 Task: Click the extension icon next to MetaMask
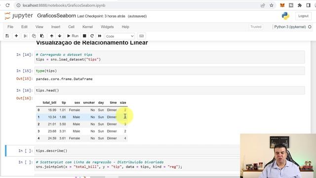tap(291, 5)
